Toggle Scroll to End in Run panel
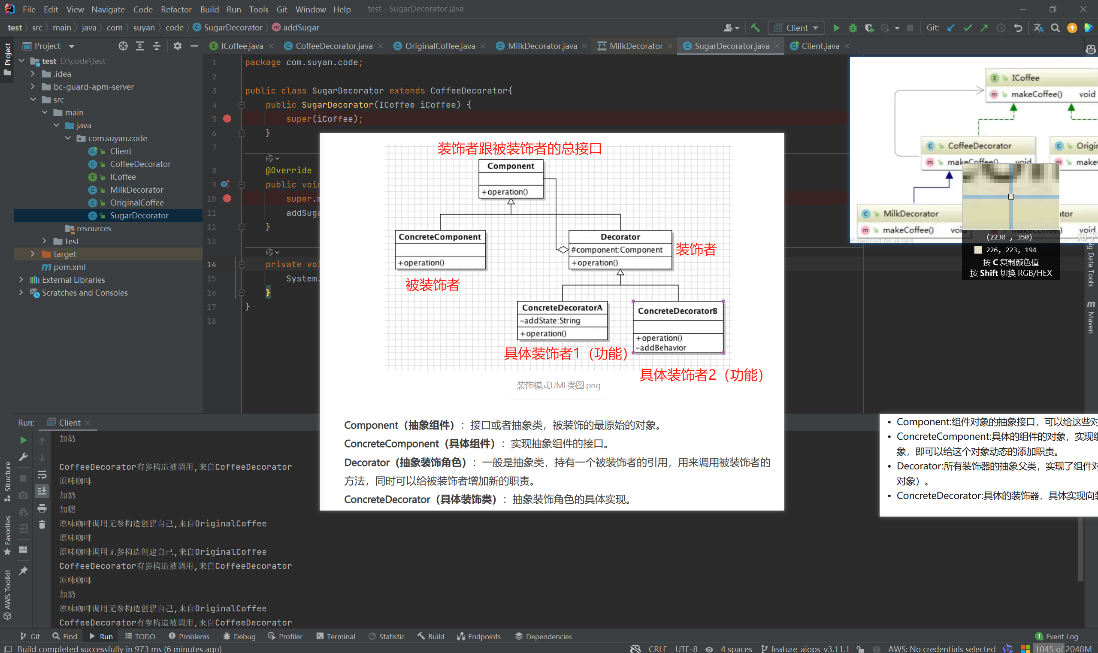The width and height of the screenshot is (1098, 653). [x=42, y=490]
